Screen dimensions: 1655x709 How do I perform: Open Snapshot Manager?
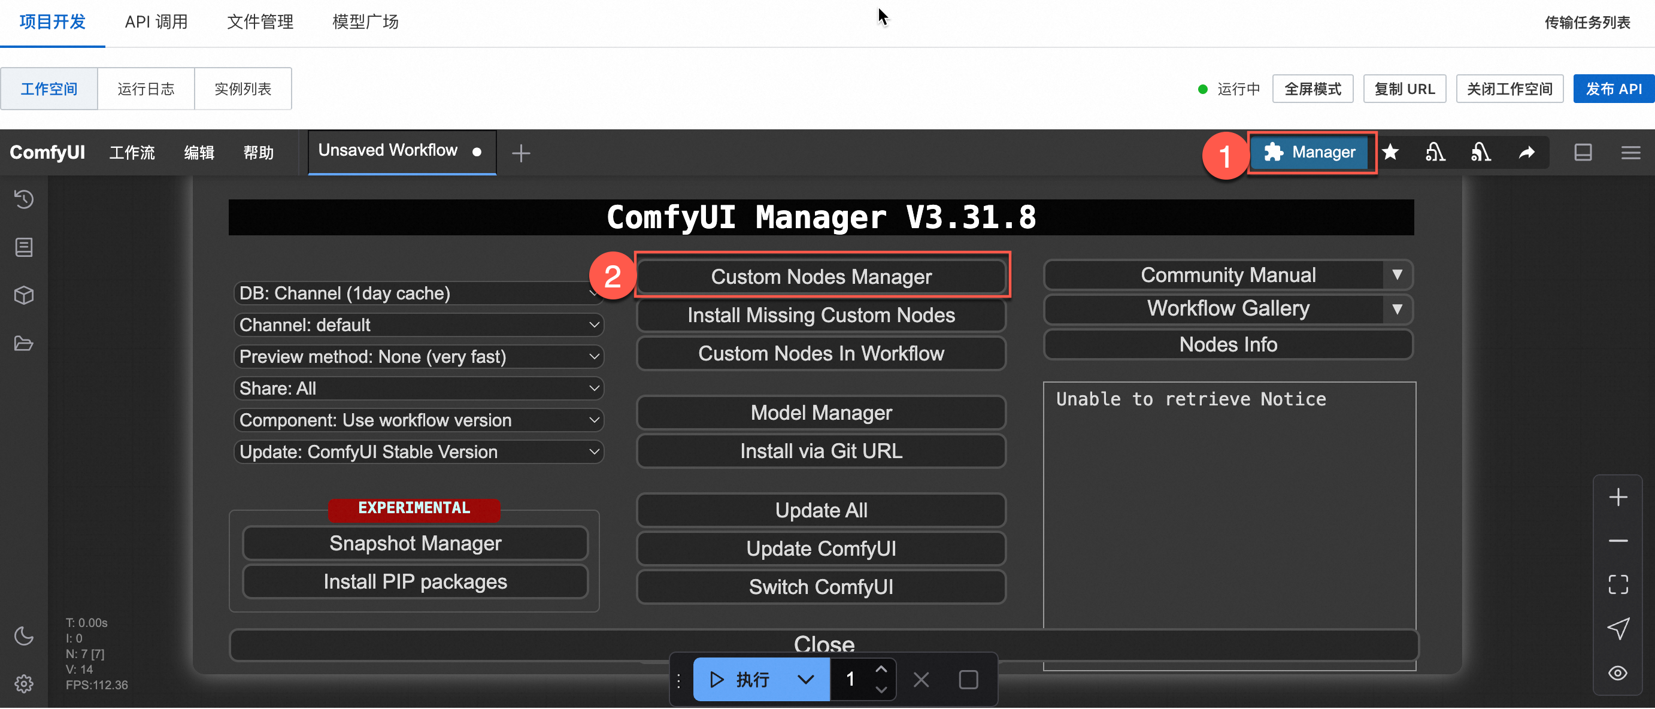[415, 543]
